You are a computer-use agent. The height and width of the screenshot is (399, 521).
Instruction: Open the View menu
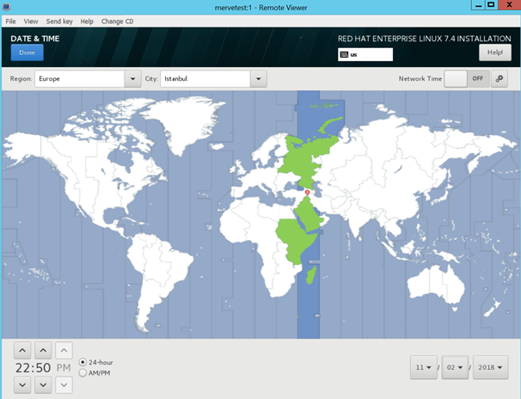point(31,21)
